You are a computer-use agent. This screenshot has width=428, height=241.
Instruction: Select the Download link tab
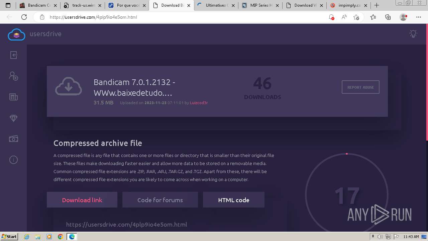(x=82, y=200)
